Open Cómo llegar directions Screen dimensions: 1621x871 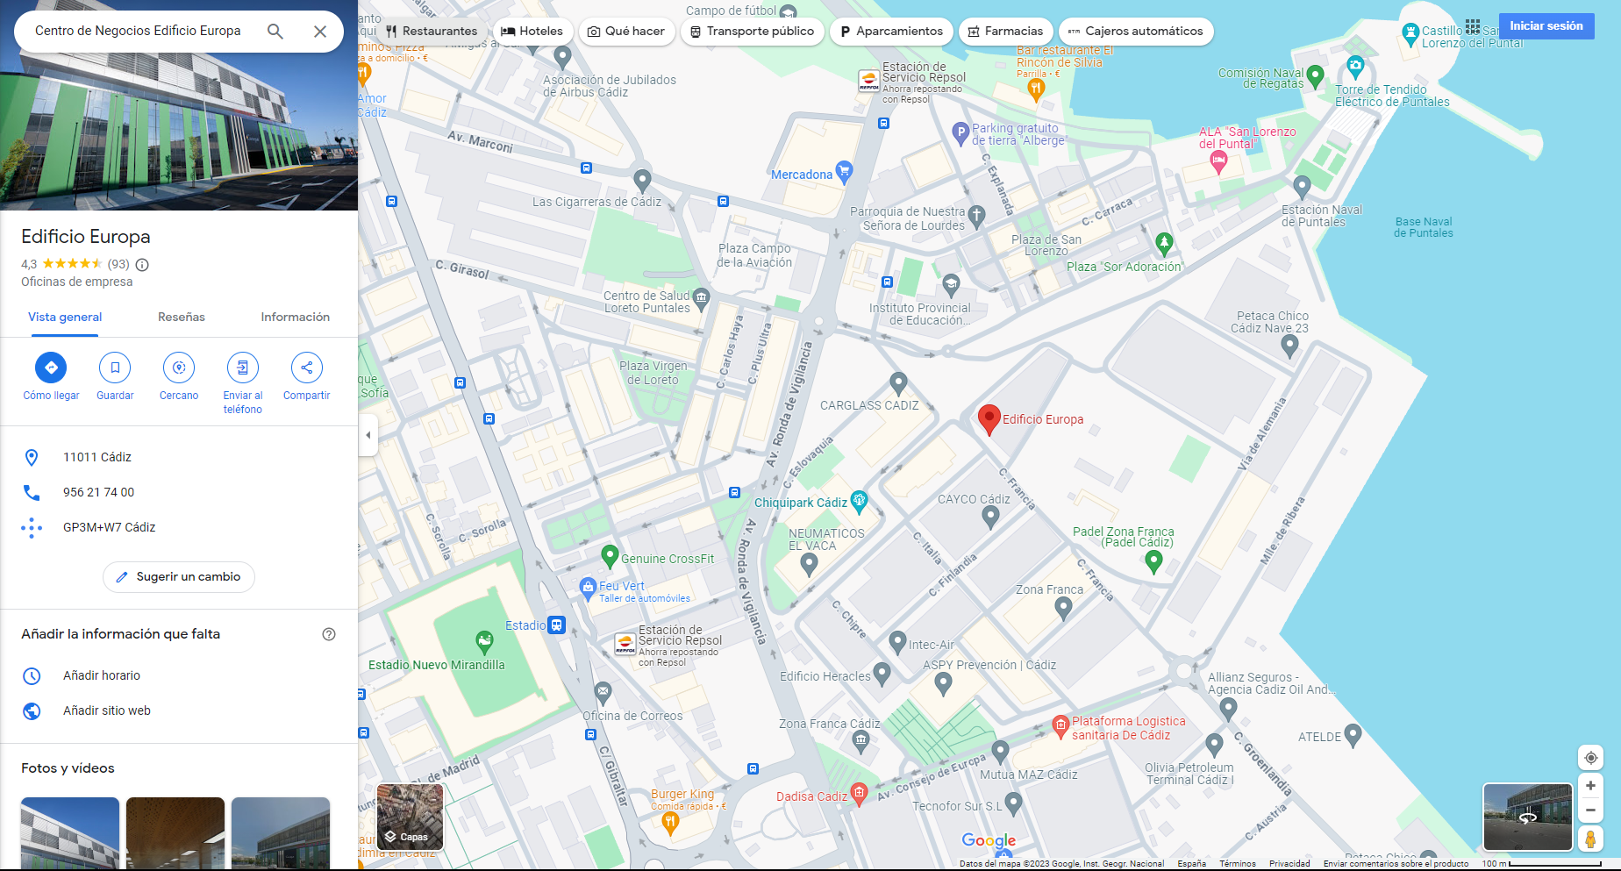[51, 377]
